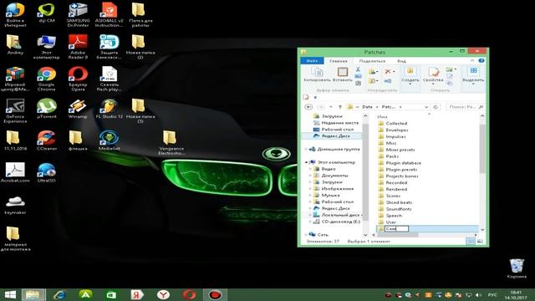This screenshot has width=535, height=301.
Task: Select the MediaGet desktop icon
Action: [x=109, y=140]
